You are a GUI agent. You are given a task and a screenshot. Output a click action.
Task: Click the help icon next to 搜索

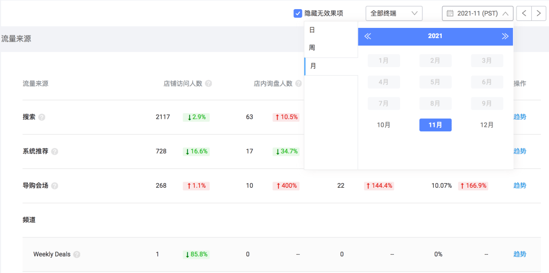point(42,117)
